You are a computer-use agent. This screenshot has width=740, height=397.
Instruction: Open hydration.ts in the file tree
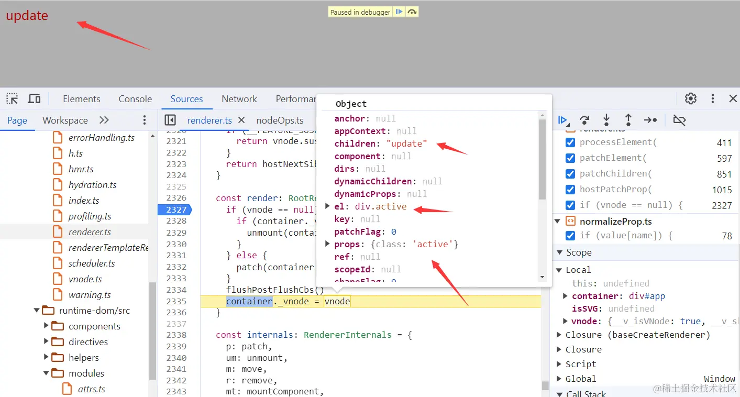92,185
